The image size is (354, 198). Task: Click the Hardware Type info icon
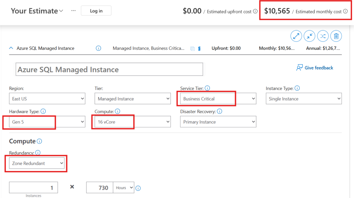[43, 111]
